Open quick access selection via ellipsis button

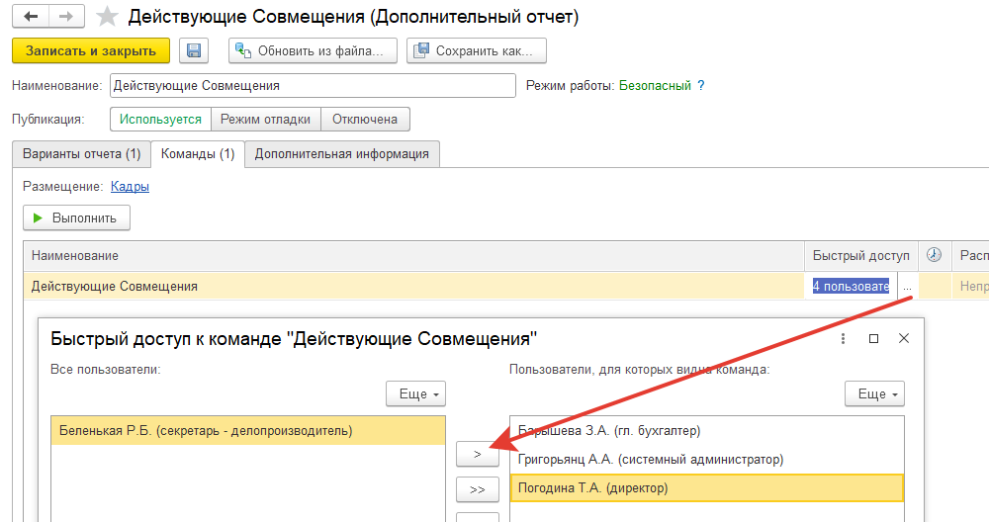(x=907, y=287)
